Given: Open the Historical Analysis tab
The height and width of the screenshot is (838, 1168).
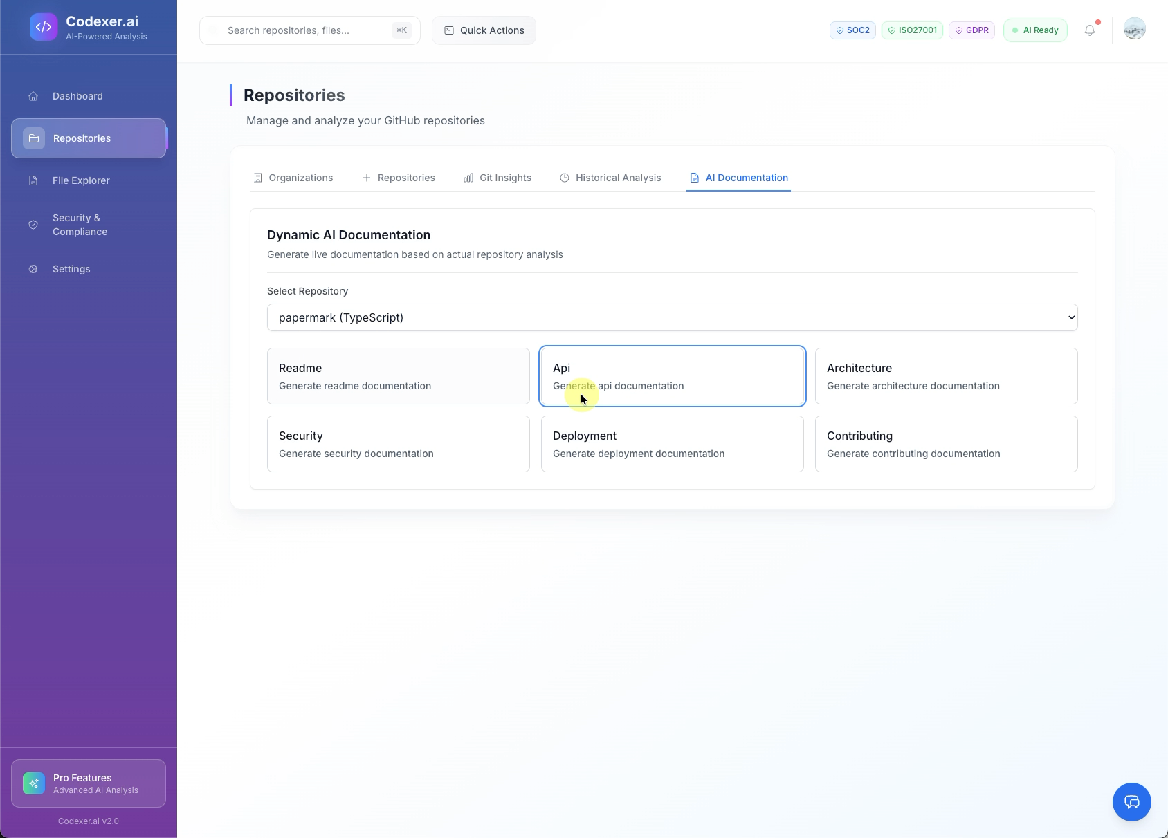Looking at the screenshot, I should click(610, 178).
